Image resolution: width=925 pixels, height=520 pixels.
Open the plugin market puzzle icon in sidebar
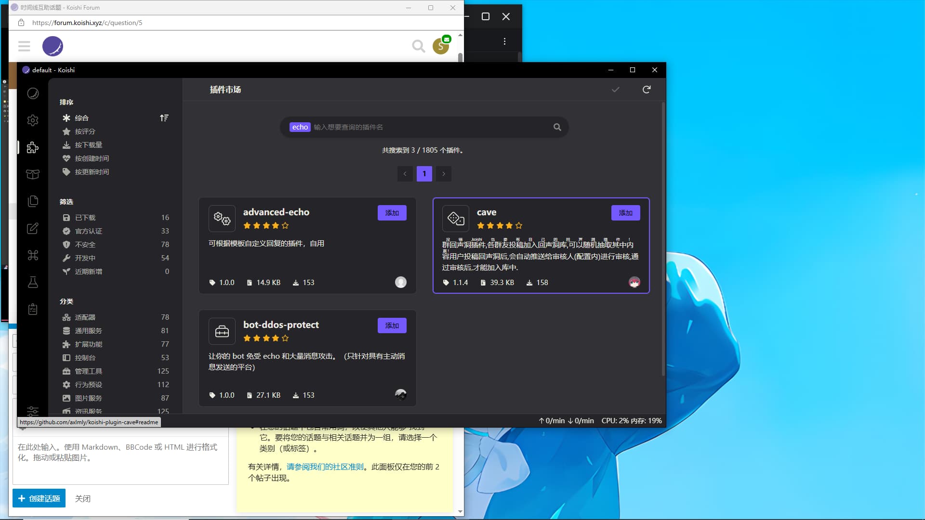pyautogui.click(x=33, y=147)
